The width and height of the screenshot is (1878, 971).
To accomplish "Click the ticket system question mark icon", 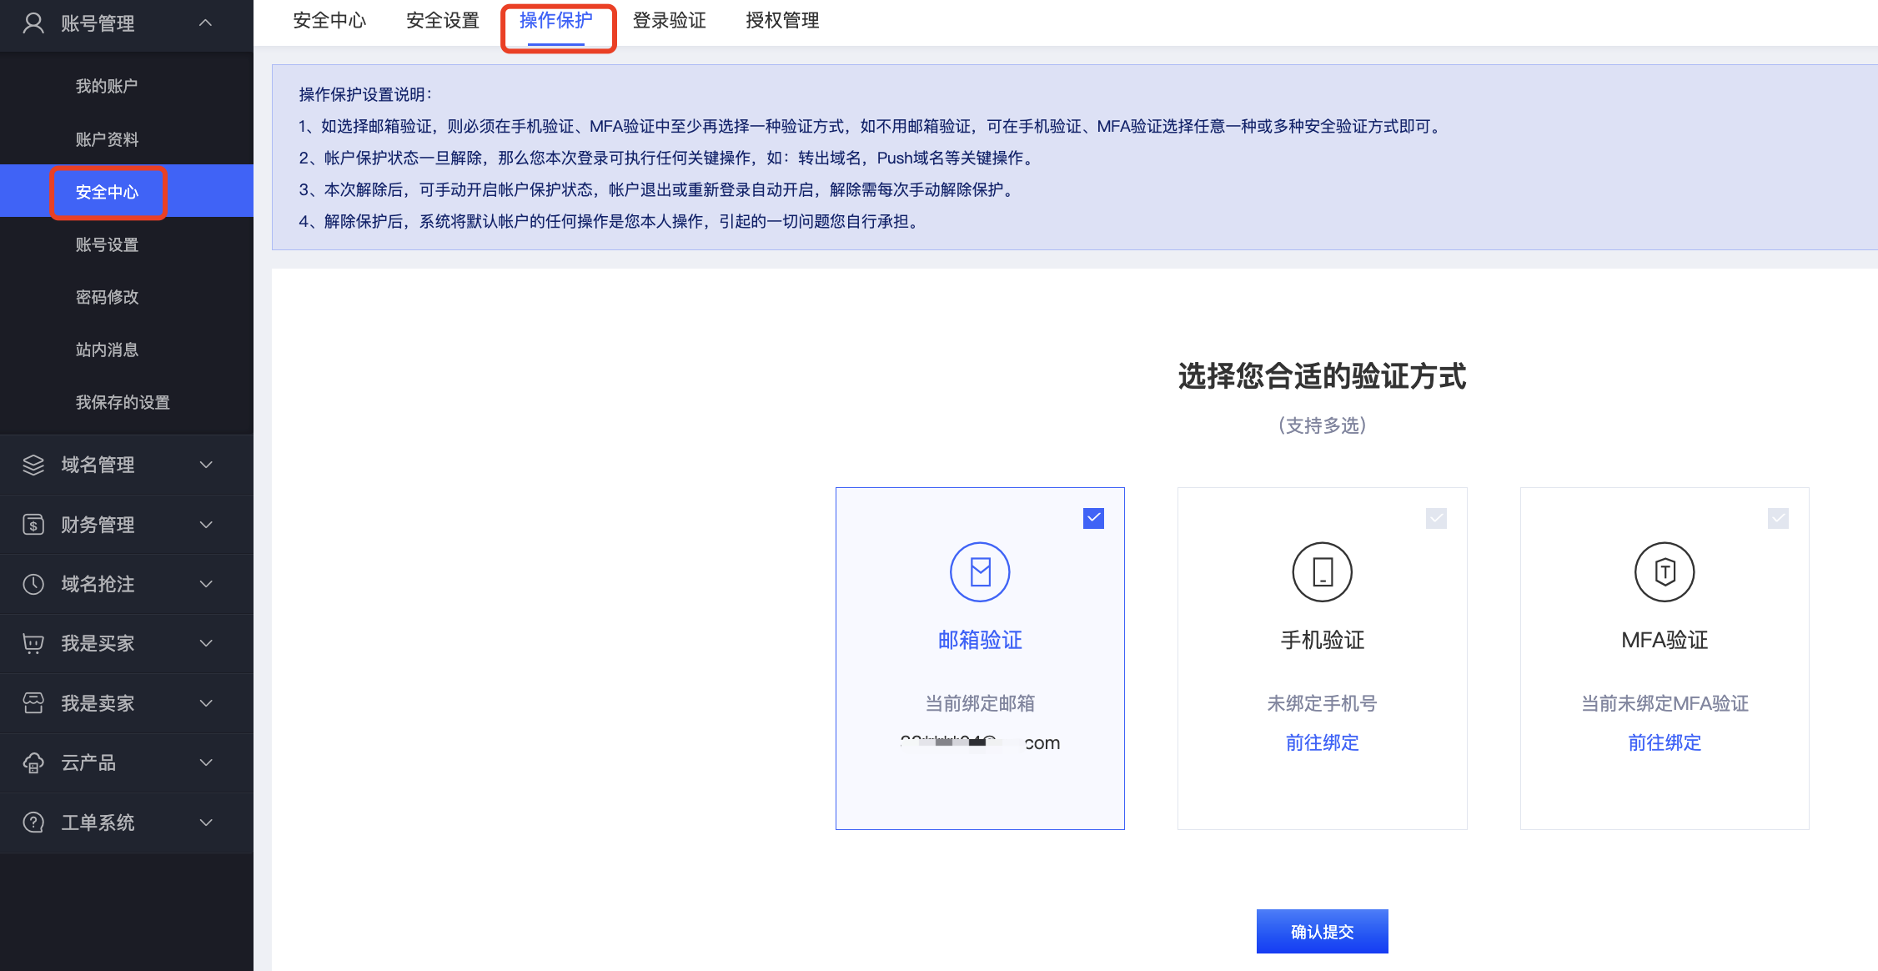I will pos(33,823).
